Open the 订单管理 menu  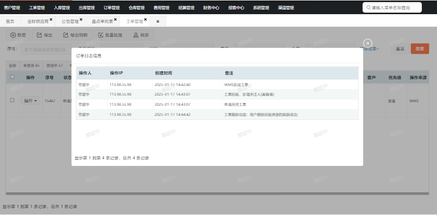click(111, 8)
